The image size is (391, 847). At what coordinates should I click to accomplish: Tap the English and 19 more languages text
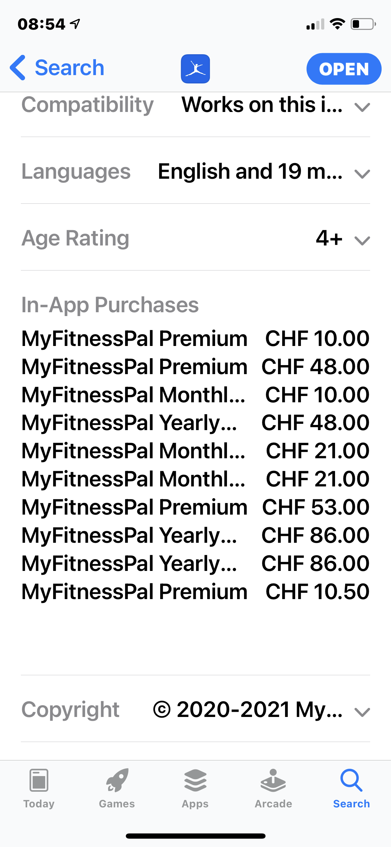click(x=250, y=171)
